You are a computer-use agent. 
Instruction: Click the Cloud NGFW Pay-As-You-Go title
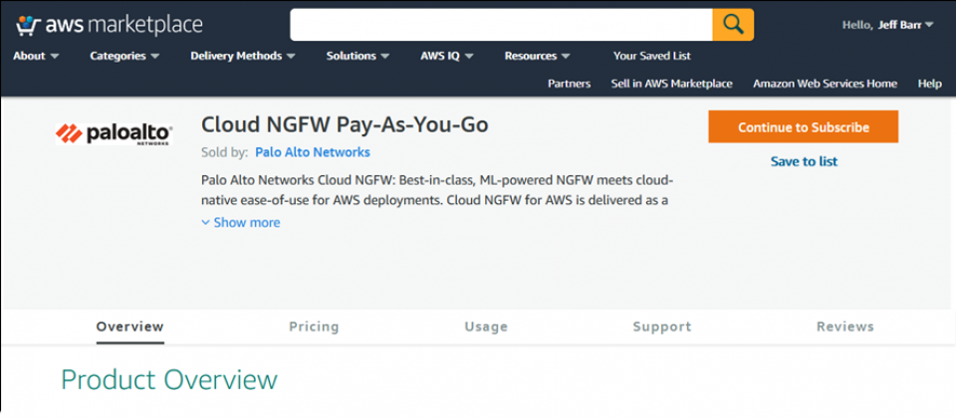tap(345, 125)
